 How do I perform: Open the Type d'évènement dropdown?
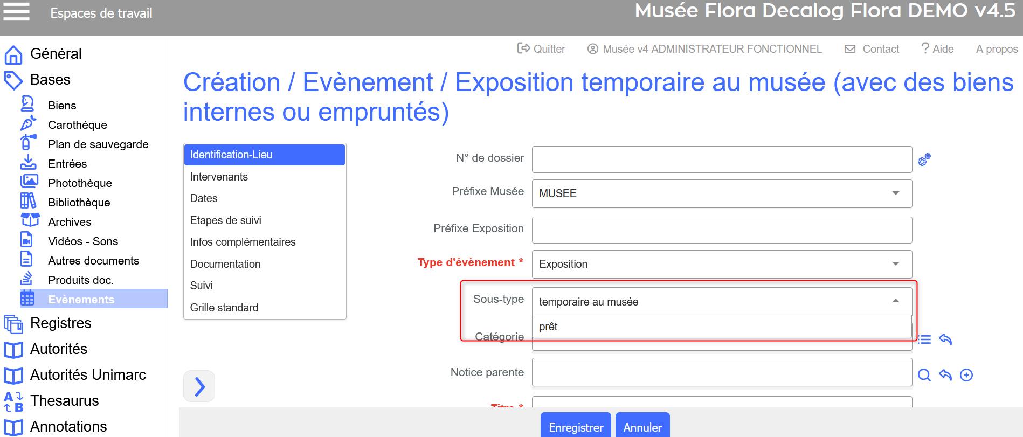pyautogui.click(x=895, y=264)
